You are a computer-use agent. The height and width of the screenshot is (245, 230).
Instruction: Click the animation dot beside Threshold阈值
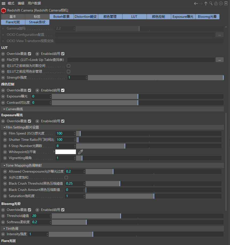(3, 216)
